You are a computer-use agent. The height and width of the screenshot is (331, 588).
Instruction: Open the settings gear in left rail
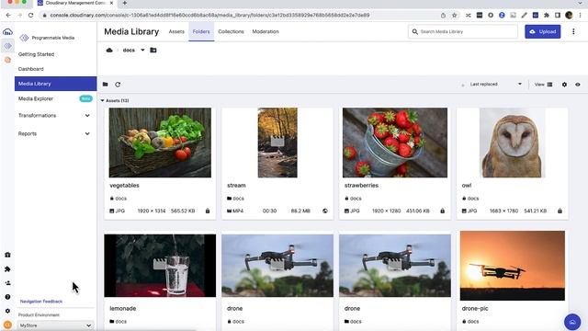[x=7, y=311]
